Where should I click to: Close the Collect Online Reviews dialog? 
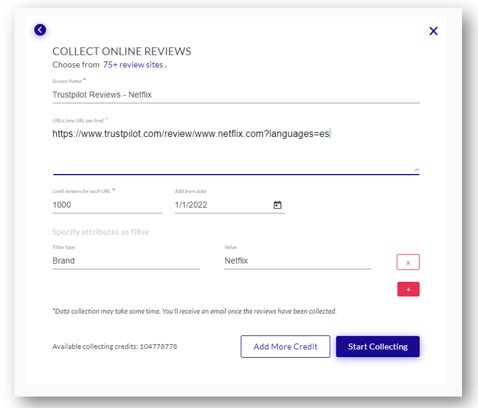point(433,31)
